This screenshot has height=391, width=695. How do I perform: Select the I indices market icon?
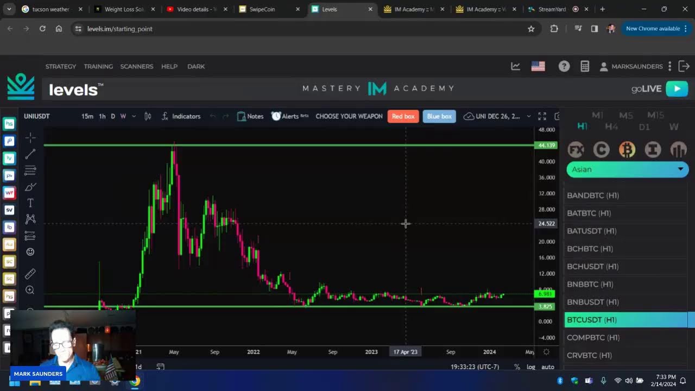pos(653,149)
